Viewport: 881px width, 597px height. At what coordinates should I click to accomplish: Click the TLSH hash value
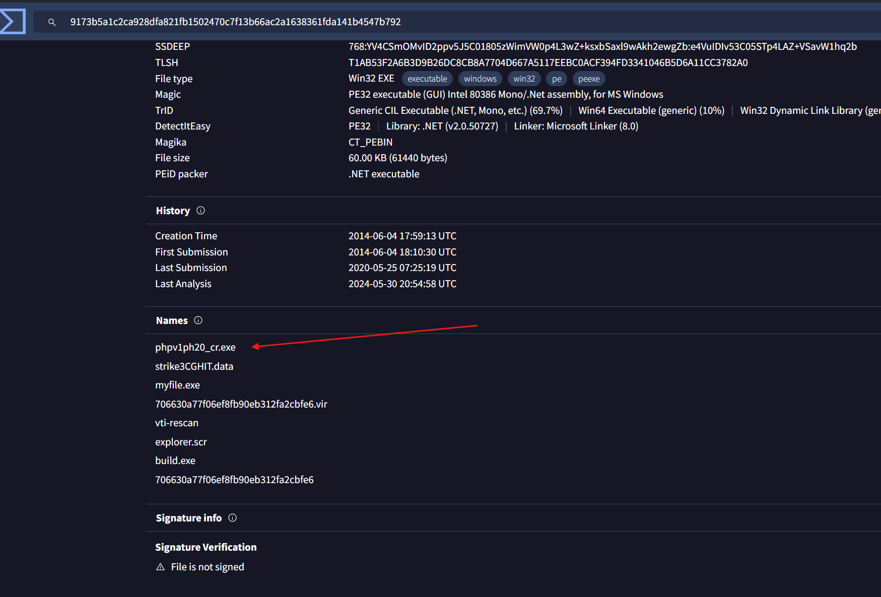548,62
